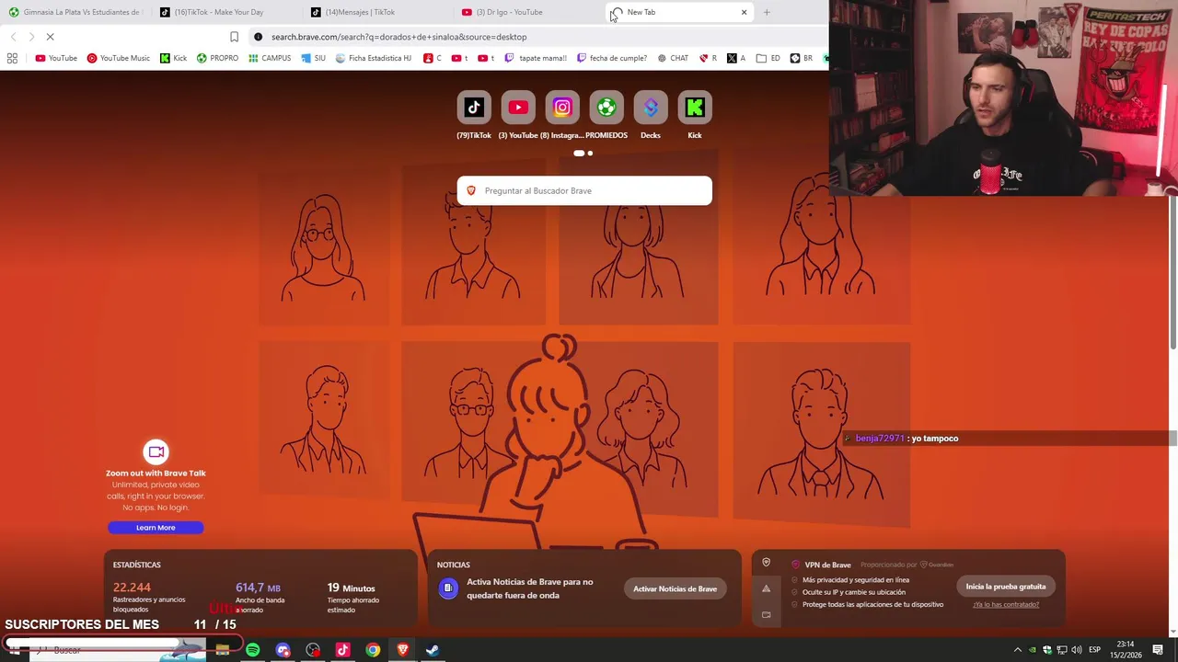Close the New Tab tab
Image resolution: width=1178 pixels, height=662 pixels.
click(x=744, y=12)
